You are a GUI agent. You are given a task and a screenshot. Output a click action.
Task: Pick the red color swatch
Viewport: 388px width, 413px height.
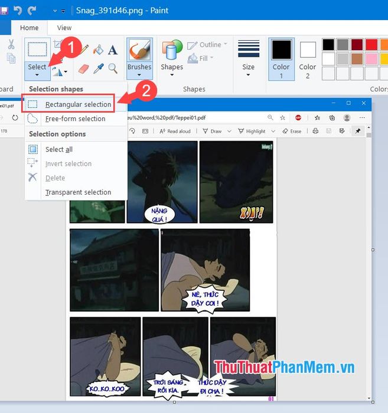371,44
